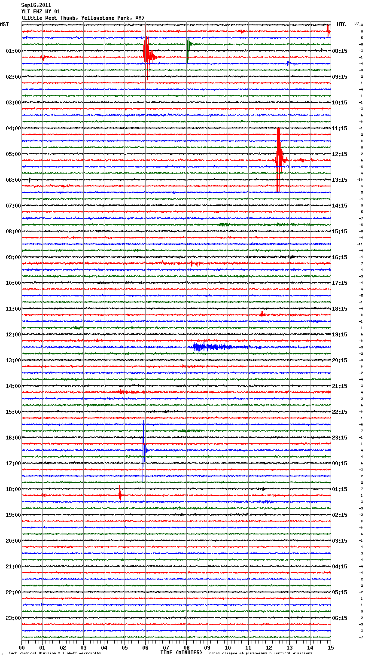Click the '20:15' UTC time label
Screen dimensions: 365x659
click(340, 360)
